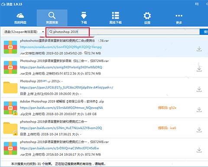Image resolution: width=208 pixels, height=167 pixels.
Task: Select the first result title ending .78.rar
Action: click(64, 41)
